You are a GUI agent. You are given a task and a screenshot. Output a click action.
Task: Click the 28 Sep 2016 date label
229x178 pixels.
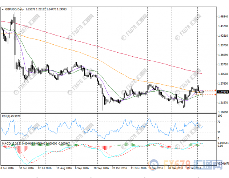coord(102,169)
